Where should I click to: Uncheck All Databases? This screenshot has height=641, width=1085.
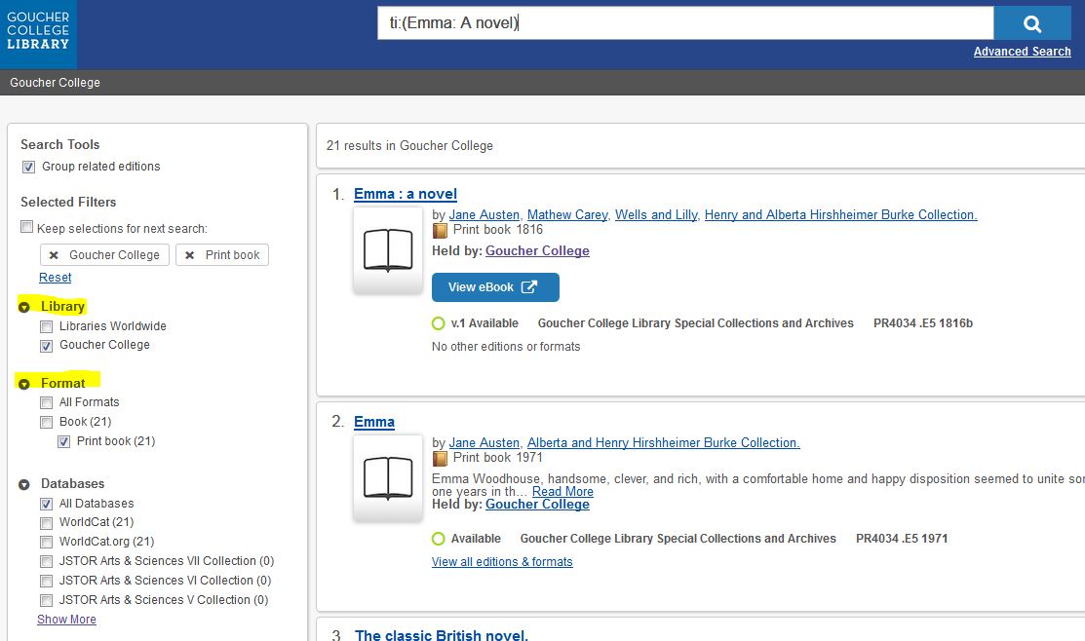[47, 504]
